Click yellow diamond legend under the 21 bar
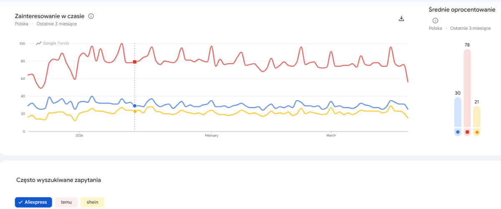 tap(477, 132)
